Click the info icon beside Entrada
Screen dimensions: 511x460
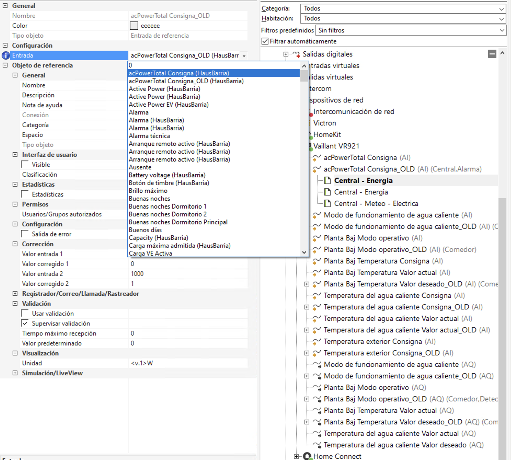5,55
